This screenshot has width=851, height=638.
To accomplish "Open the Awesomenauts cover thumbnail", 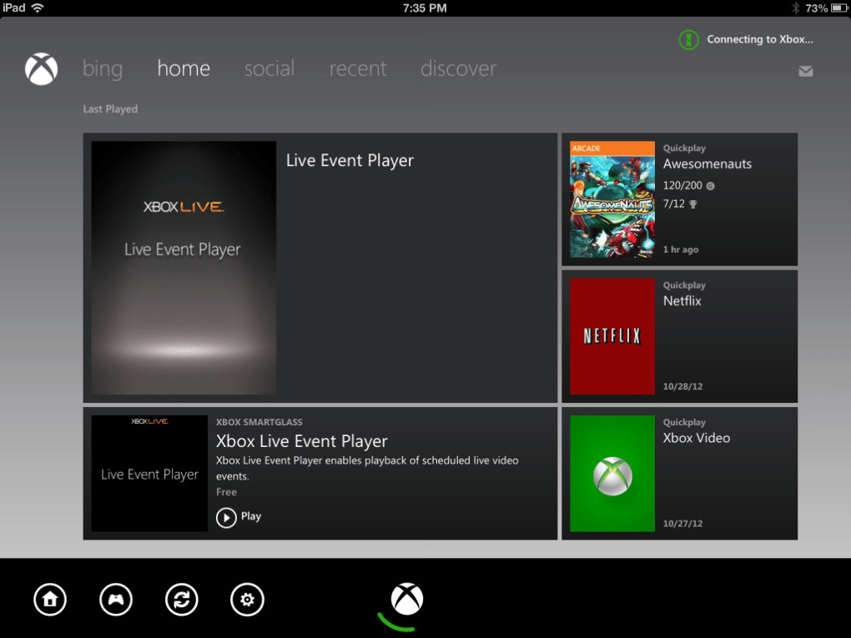I will coord(612,199).
